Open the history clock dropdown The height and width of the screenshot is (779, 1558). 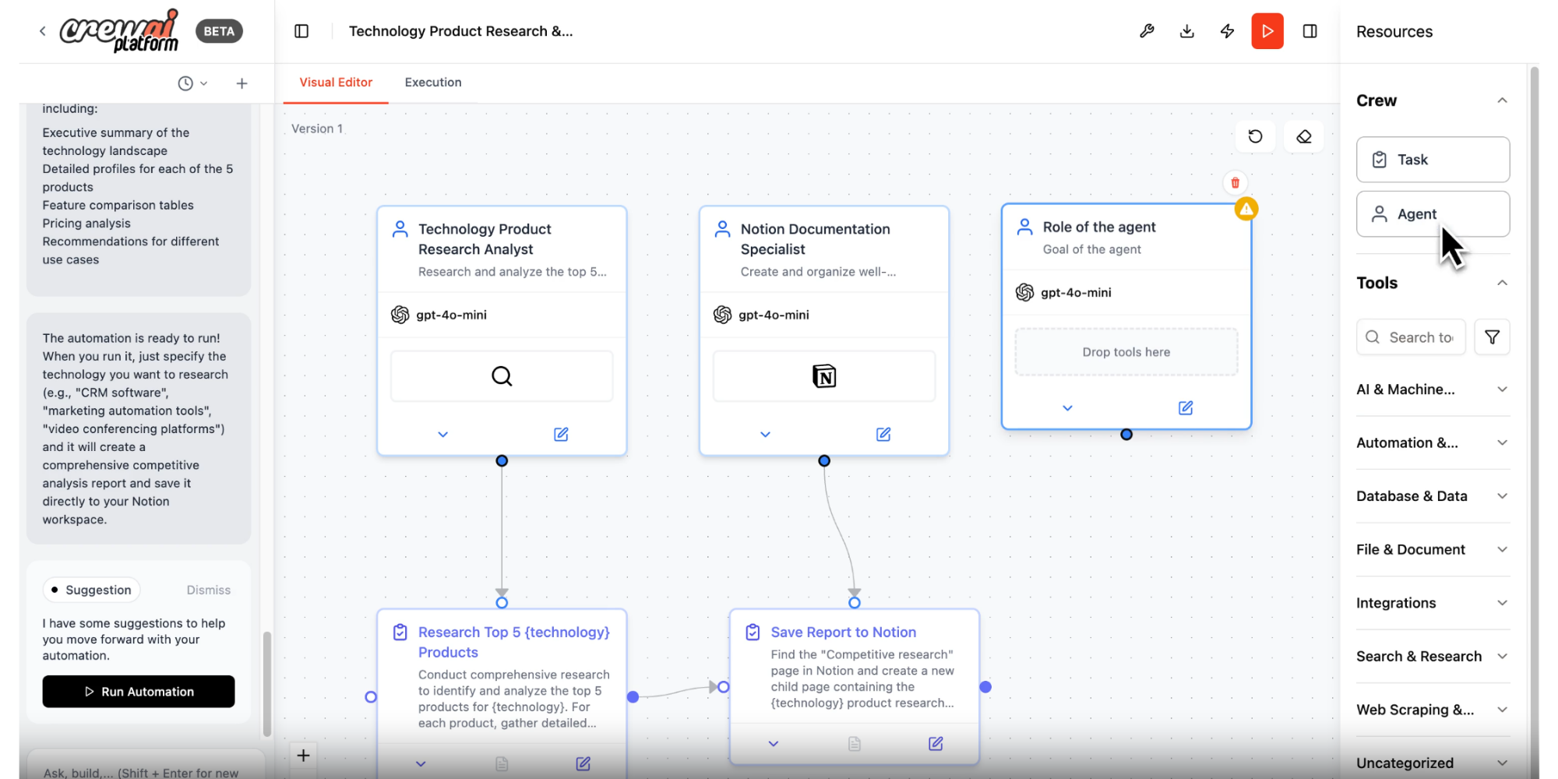[x=192, y=83]
